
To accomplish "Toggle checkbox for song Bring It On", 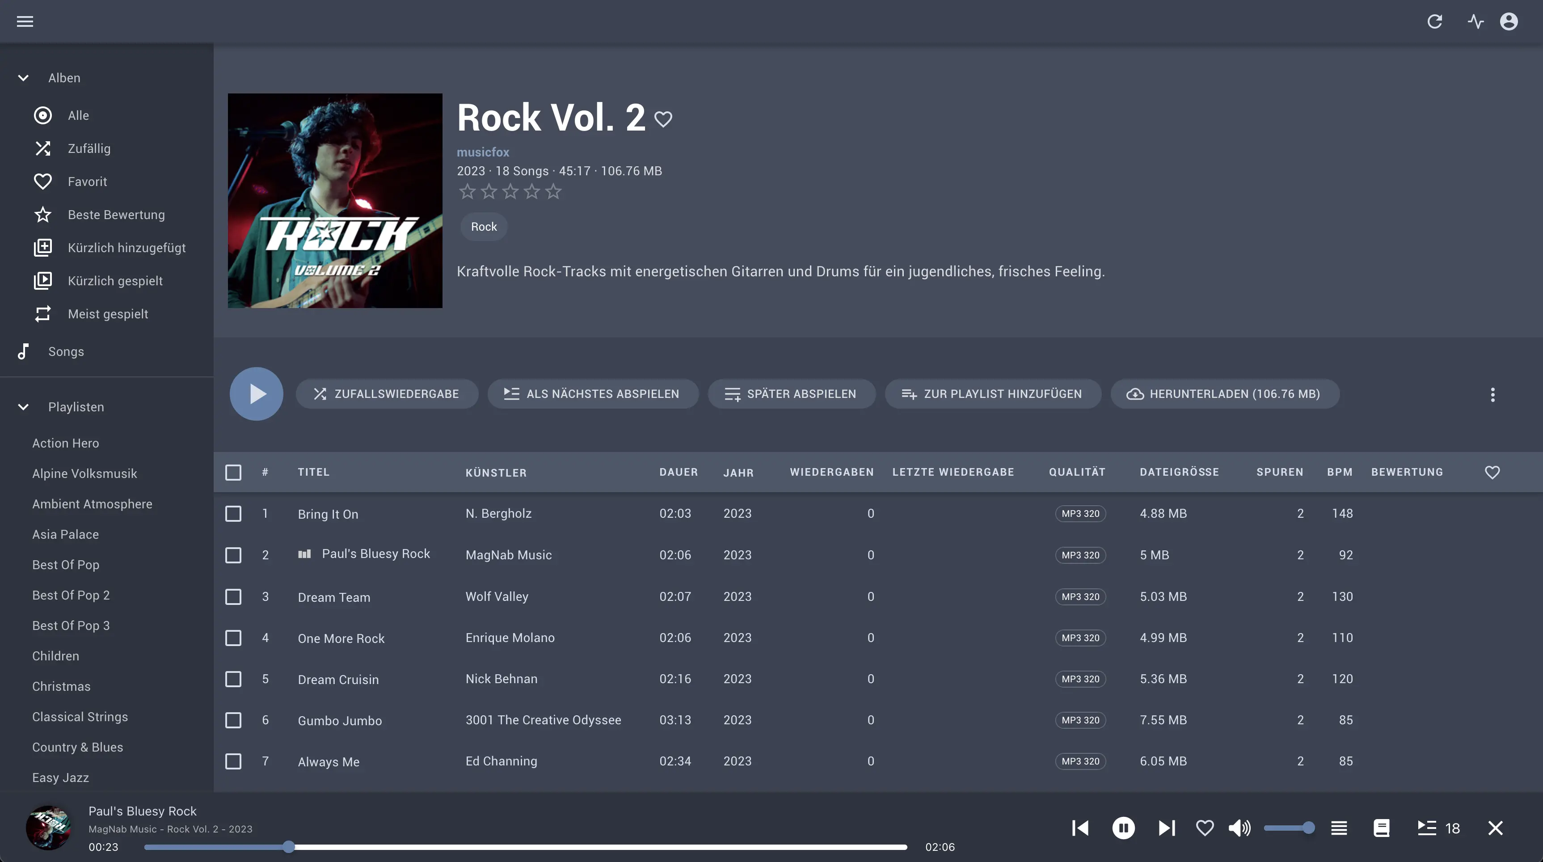I will click(232, 514).
